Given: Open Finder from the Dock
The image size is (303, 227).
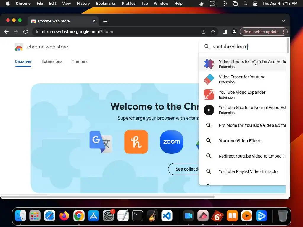Looking at the screenshot, I should [20, 216].
